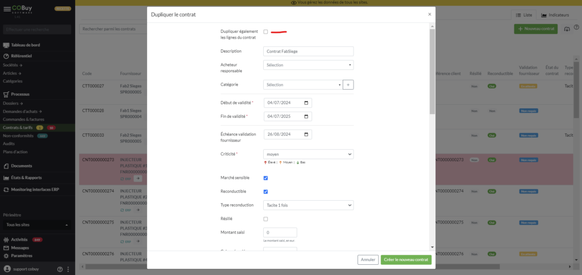Open calendar icon for Échéance validation fournisseur

pos(306,135)
